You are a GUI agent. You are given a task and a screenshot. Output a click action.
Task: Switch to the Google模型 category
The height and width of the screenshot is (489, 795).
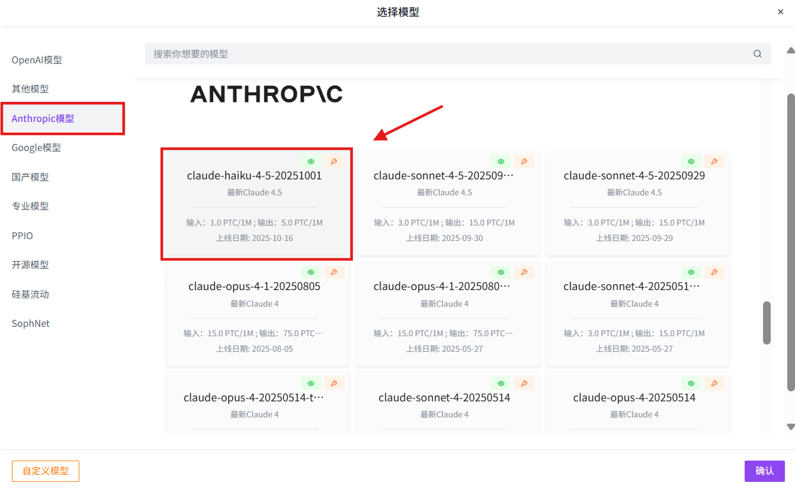click(36, 147)
